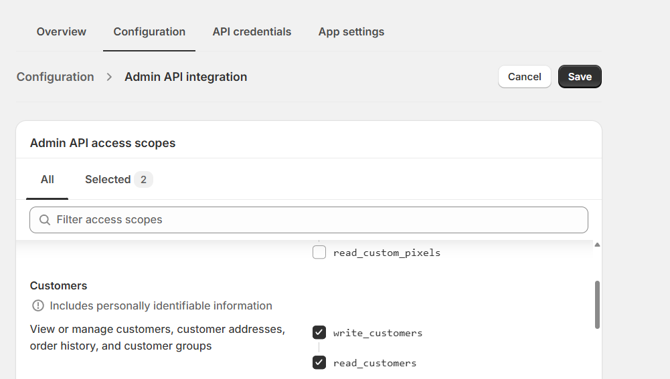
Task: Click the Cancel button
Action: [x=524, y=77]
